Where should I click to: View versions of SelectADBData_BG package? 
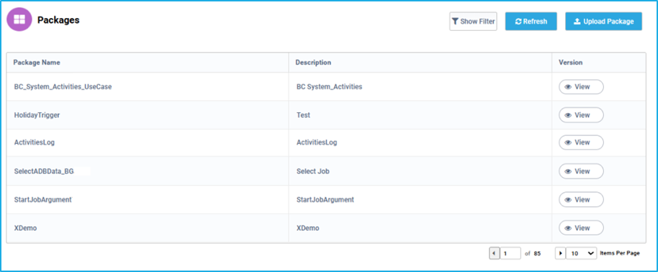[x=581, y=171]
